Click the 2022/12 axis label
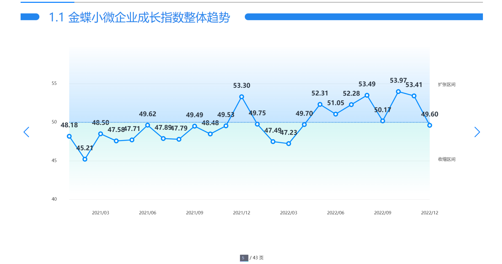The width and height of the screenshot is (502, 264). click(430, 213)
